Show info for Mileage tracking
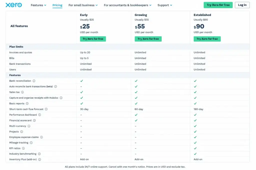The width and height of the screenshot is (256, 170). click(x=31, y=143)
